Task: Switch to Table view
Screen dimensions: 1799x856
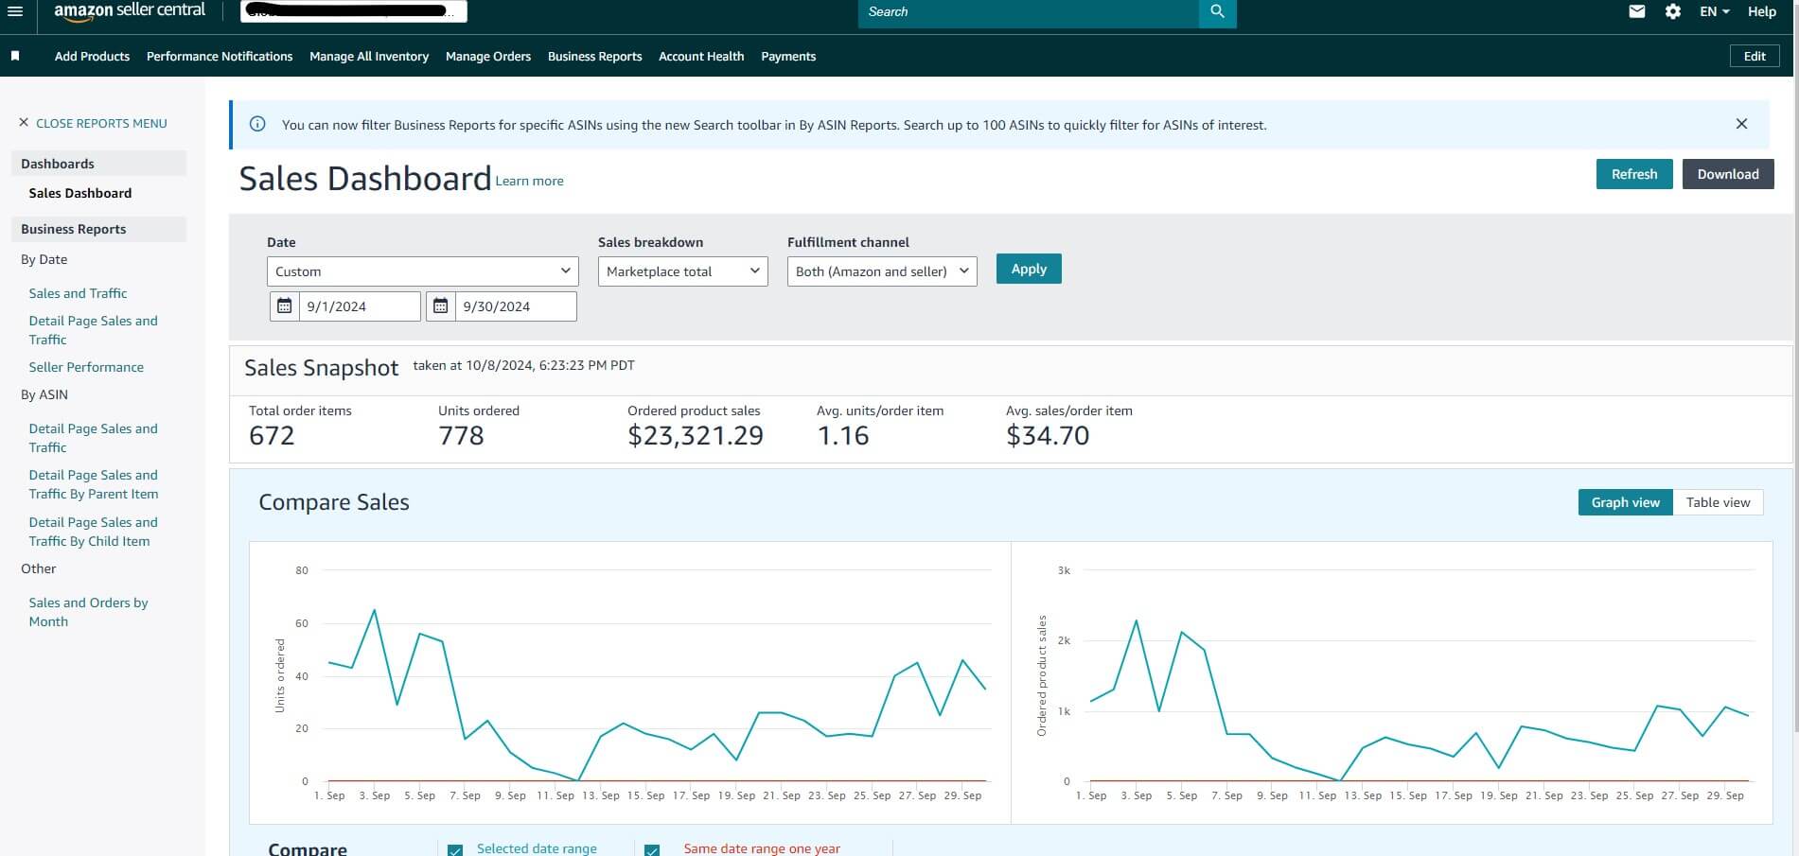Action: (1718, 502)
